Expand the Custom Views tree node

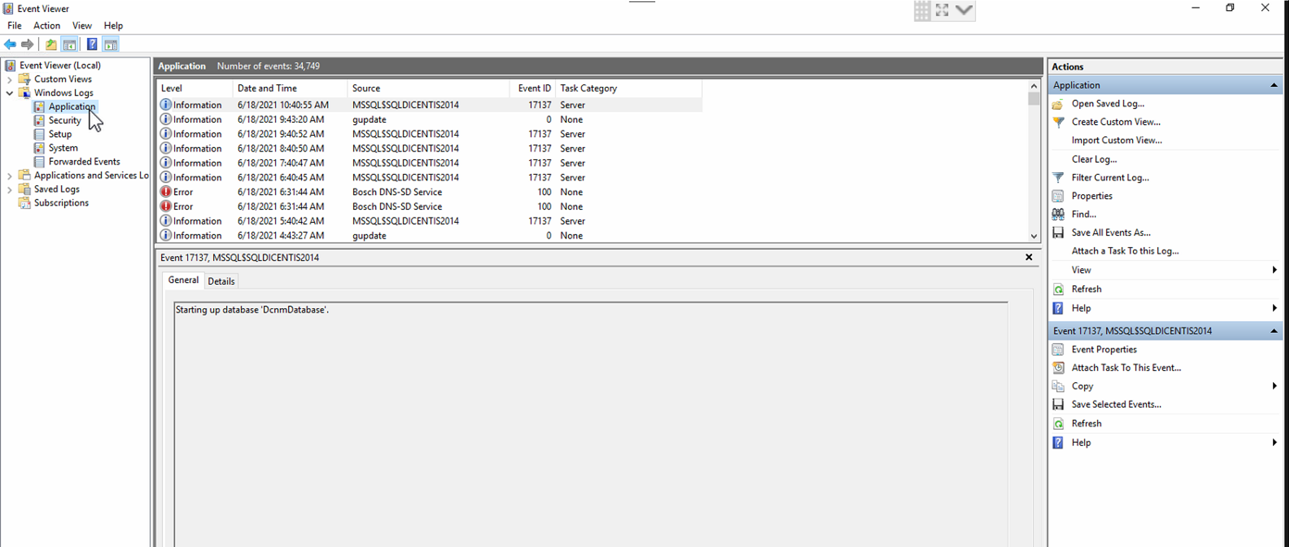[x=9, y=80]
